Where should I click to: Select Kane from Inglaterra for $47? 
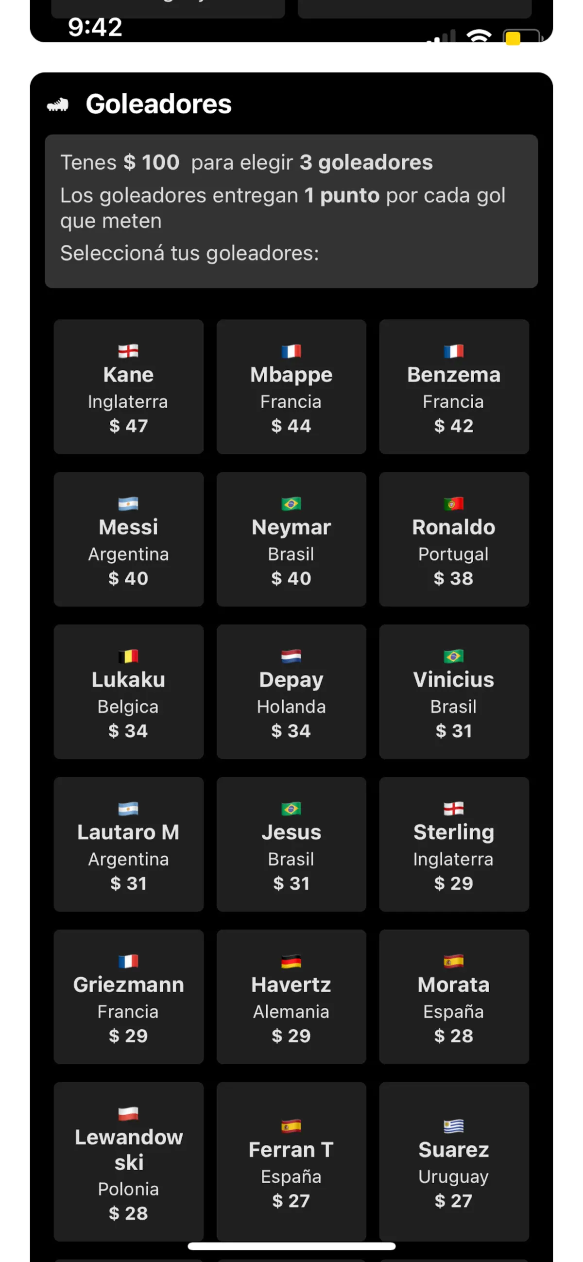[x=128, y=386]
